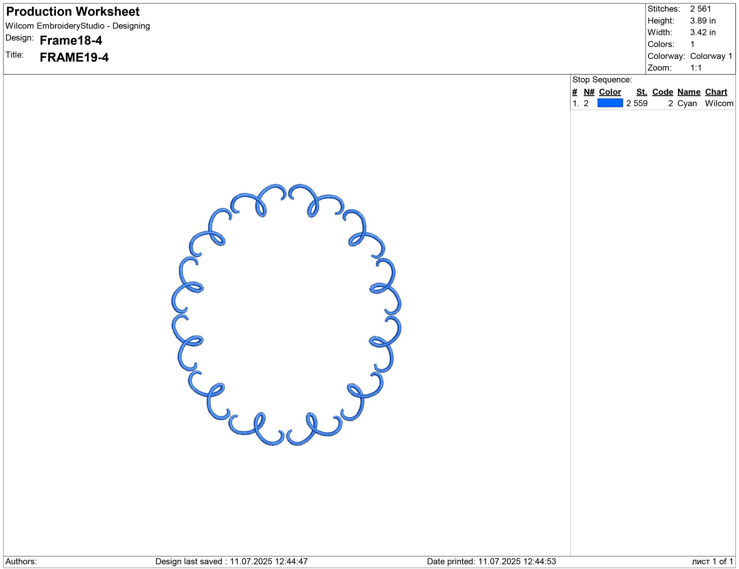This screenshot has height=569, width=739.
Task: Click the Chart column header
Action: 716,92
